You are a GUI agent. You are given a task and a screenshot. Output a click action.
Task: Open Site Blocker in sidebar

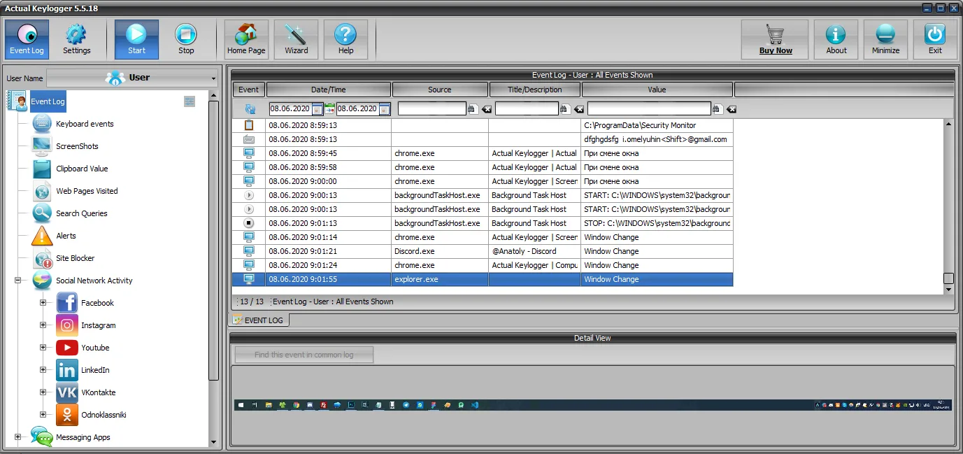pos(75,258)
